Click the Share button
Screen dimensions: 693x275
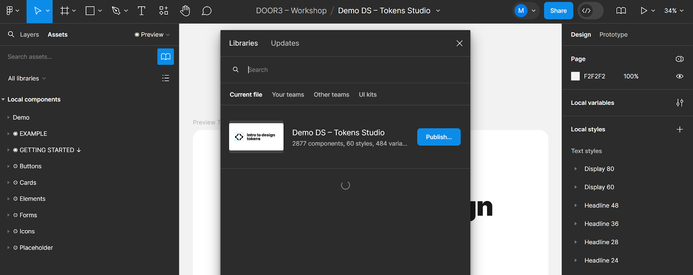click(x=558, y=11)
